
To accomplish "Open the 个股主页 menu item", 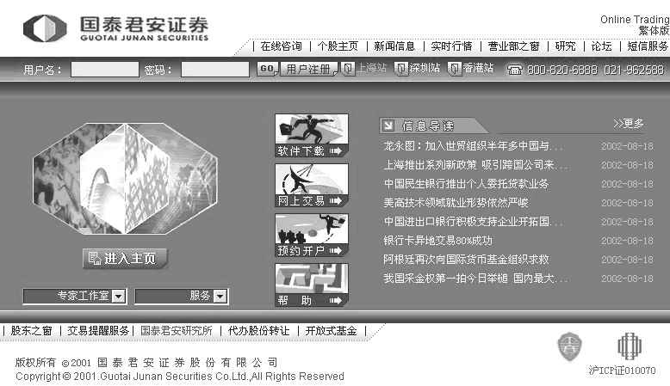I will [338, 46].
